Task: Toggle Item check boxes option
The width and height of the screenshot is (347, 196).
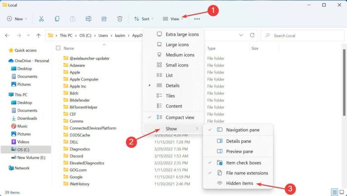Action: (238, 163)
